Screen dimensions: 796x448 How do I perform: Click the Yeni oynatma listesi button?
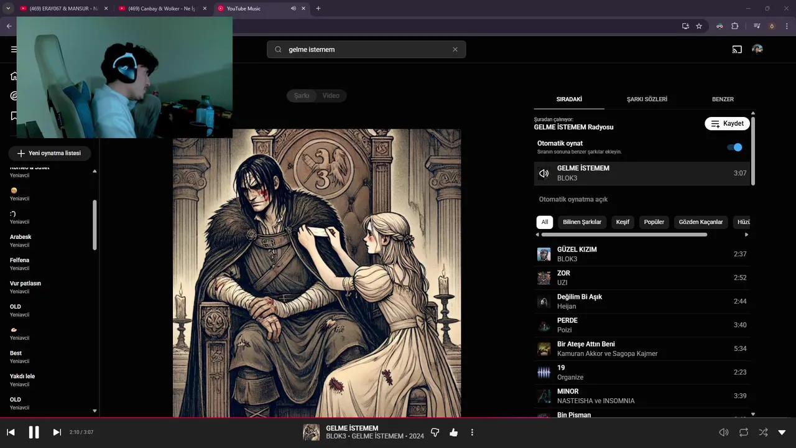pos(49,153)
